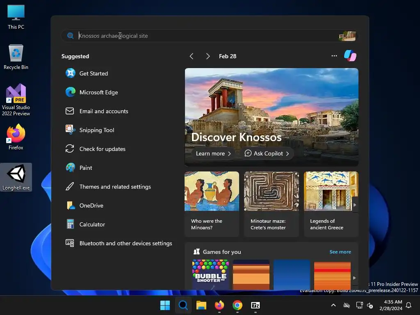Open Themes and related settings brush icon
The image size is (420, 315).
click(70, 187)
